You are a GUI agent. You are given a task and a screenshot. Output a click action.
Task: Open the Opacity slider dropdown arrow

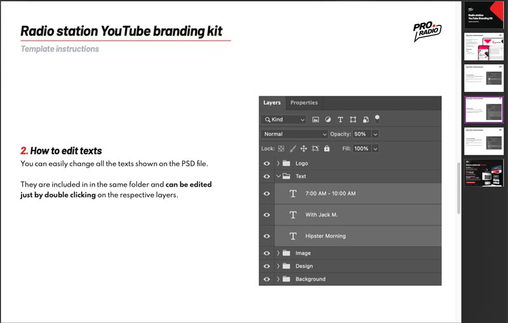pos(375,134)
